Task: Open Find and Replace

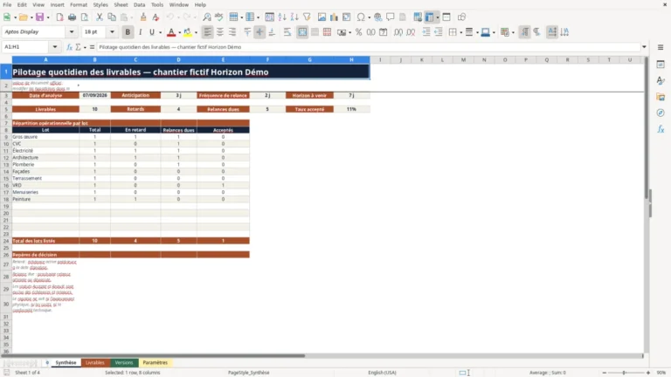Action: tap(207, 17)
